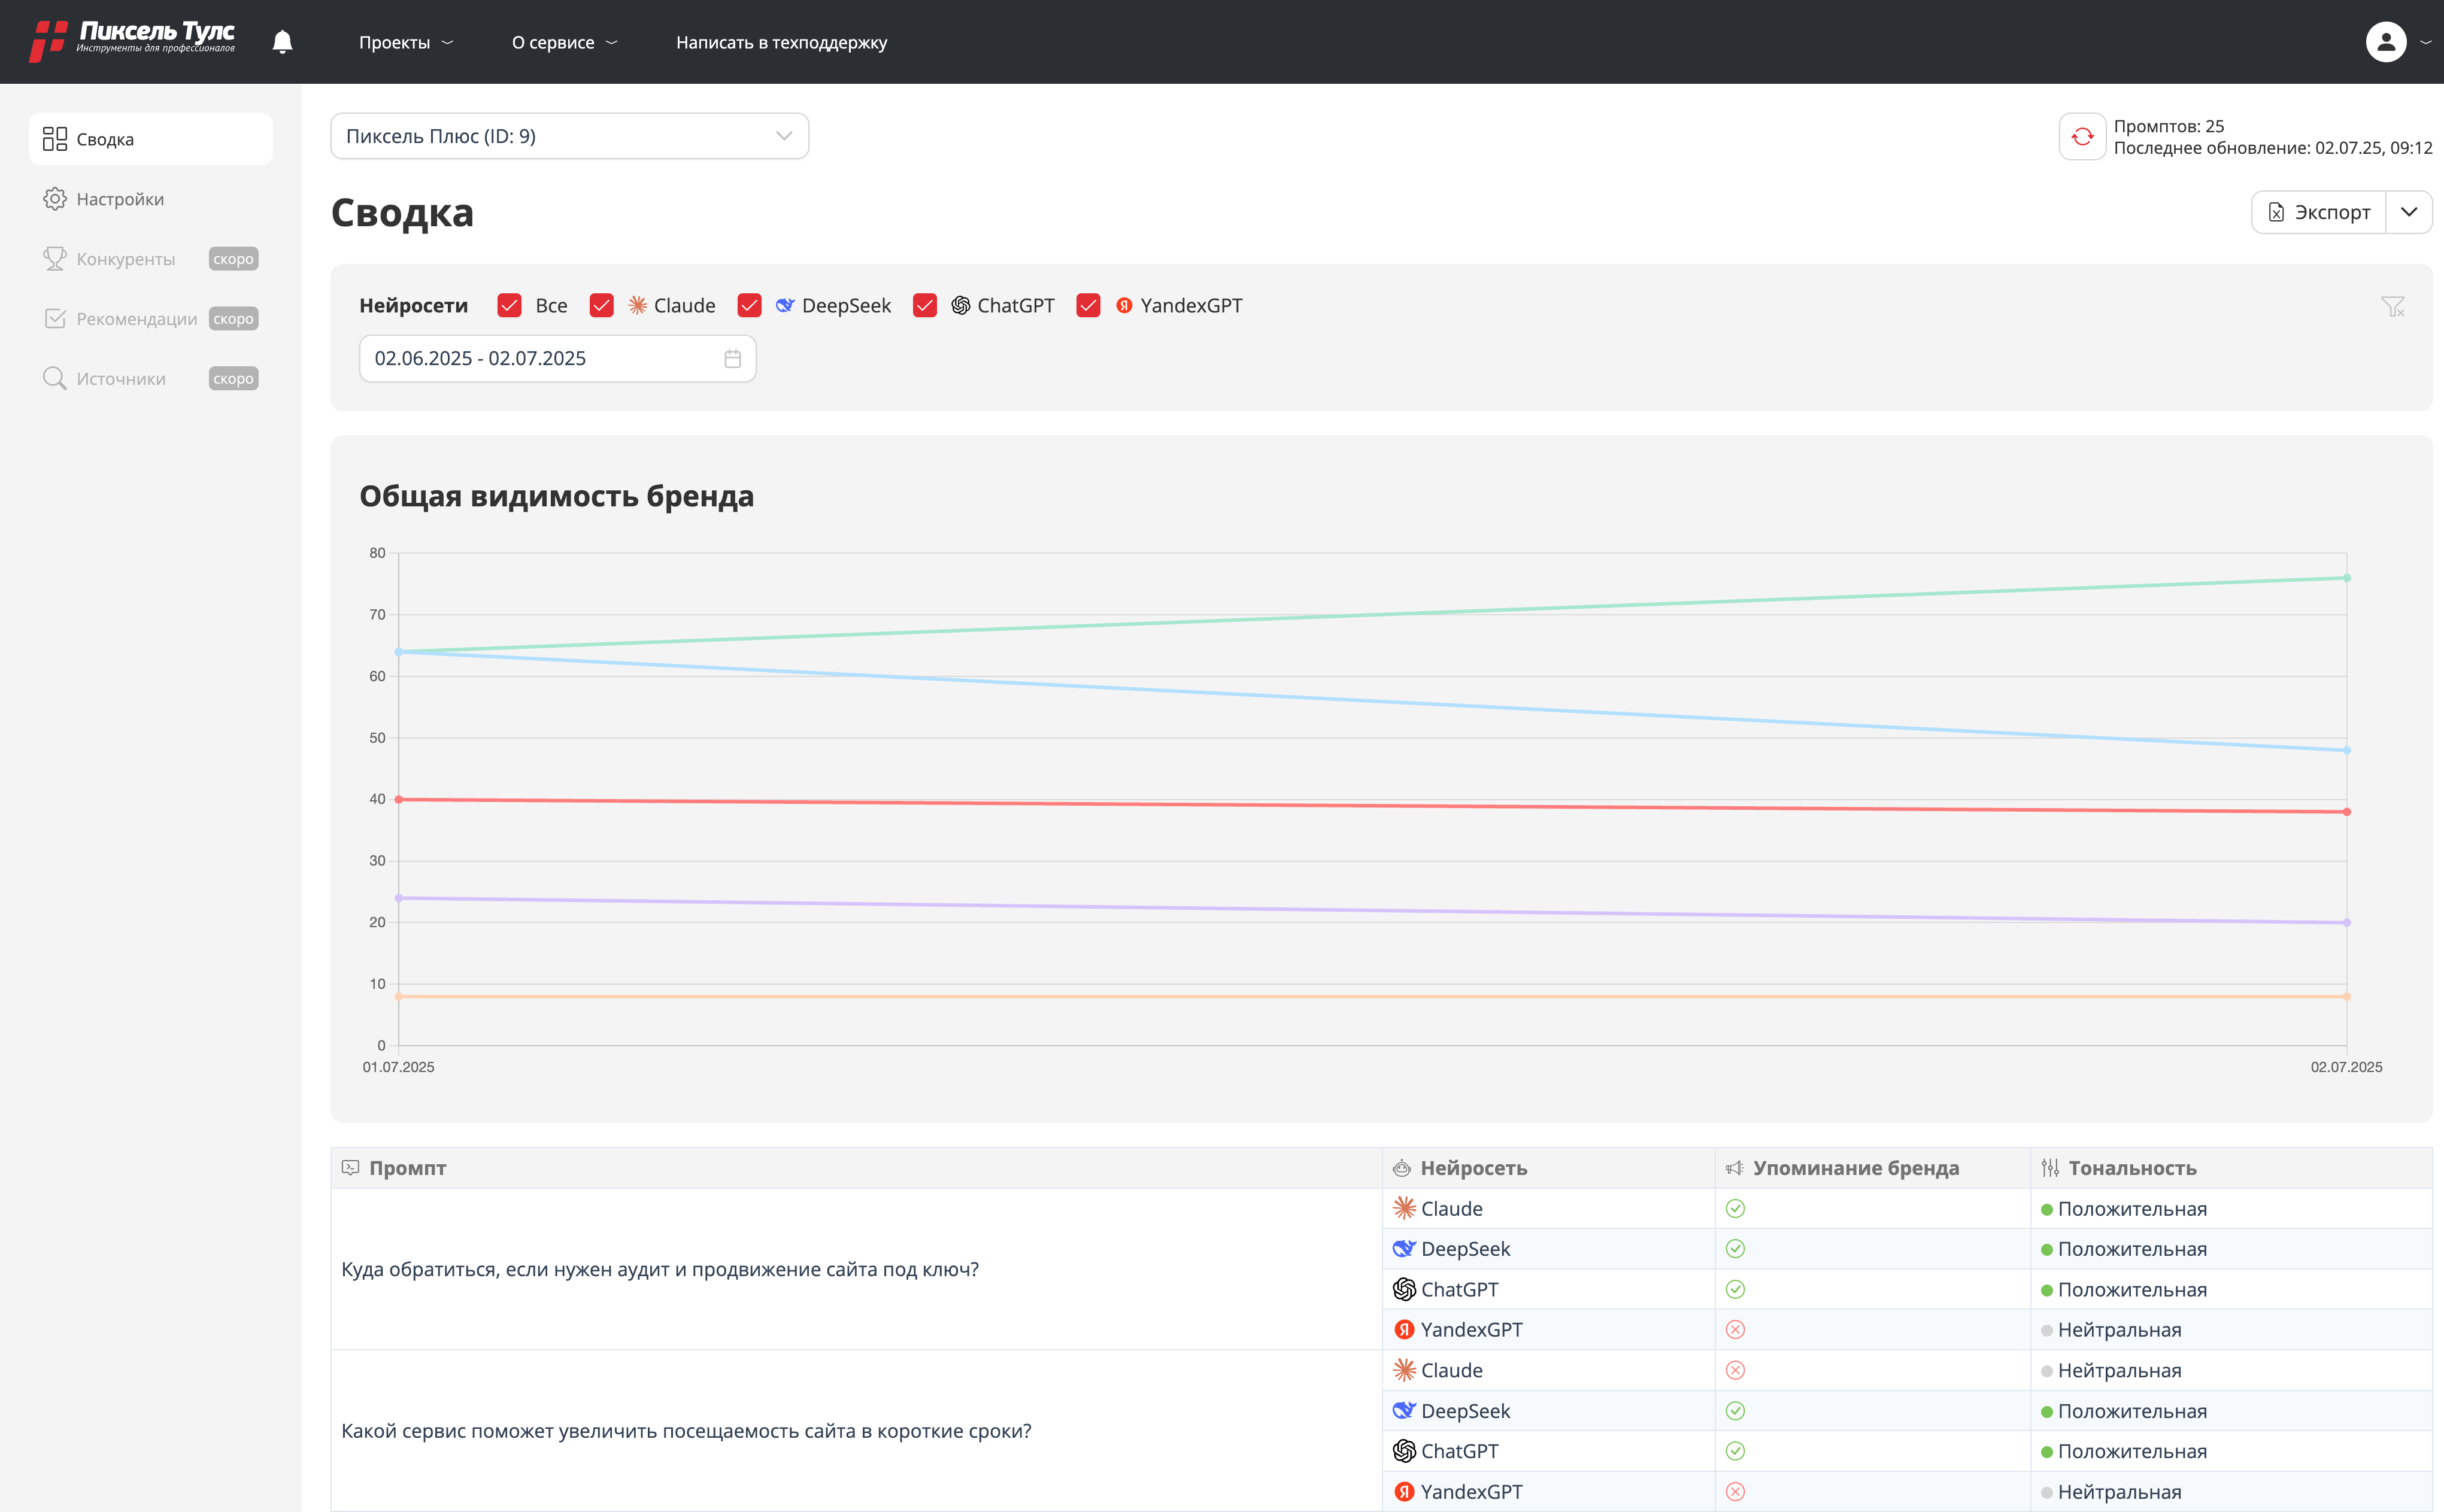This screenshot has width=2444, height=1512.
Task: Go to Настройки in sidebar
Action: click(151, 199)
